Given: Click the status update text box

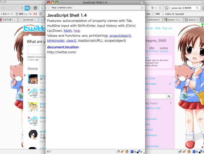Looking at the screenshot, I should coord(37,50).
